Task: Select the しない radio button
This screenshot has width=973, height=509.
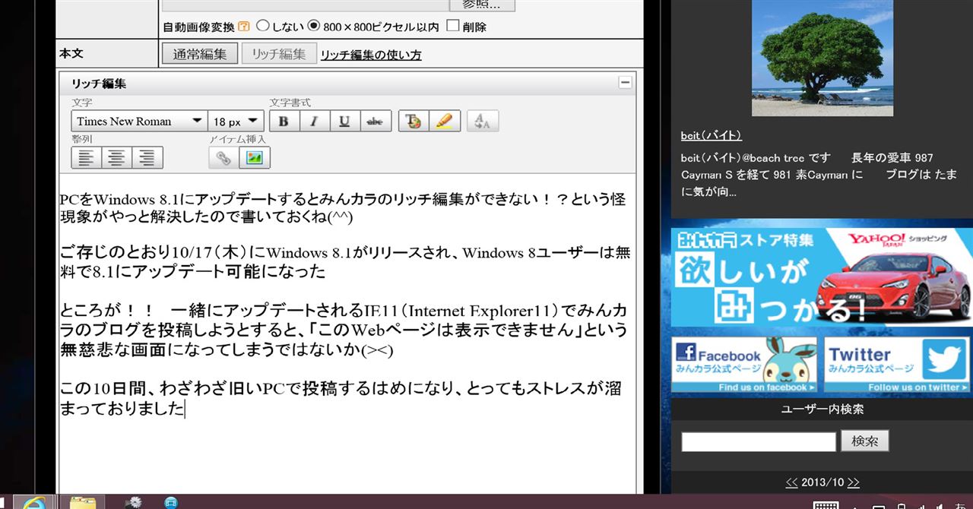Action: 263,26
